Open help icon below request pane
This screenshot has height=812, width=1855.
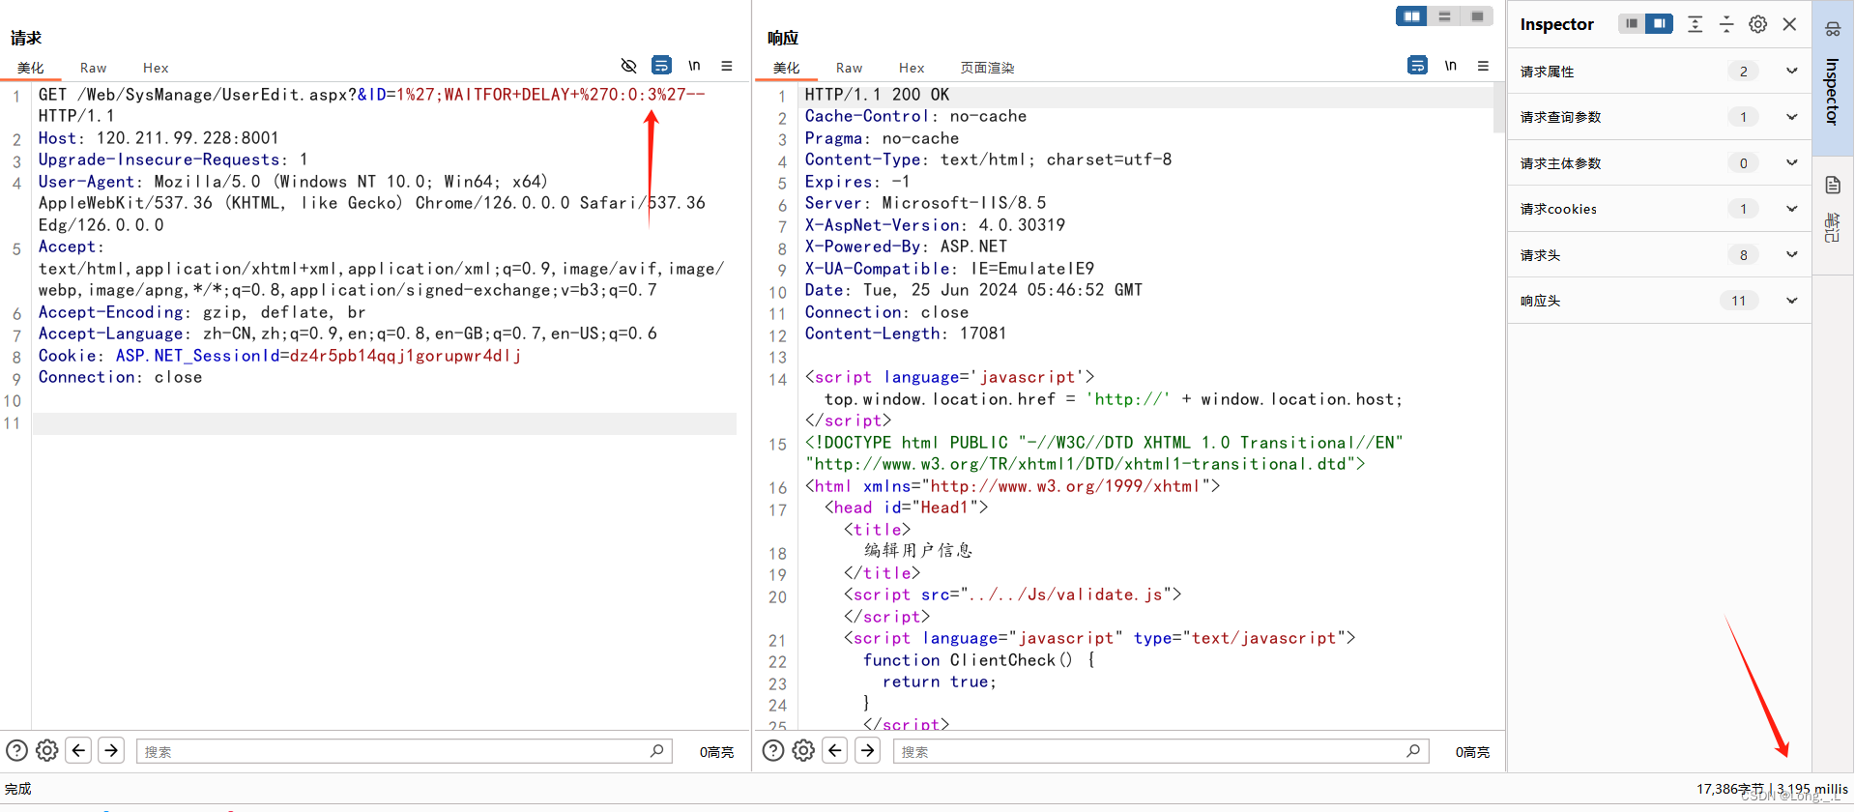point(16,750)
